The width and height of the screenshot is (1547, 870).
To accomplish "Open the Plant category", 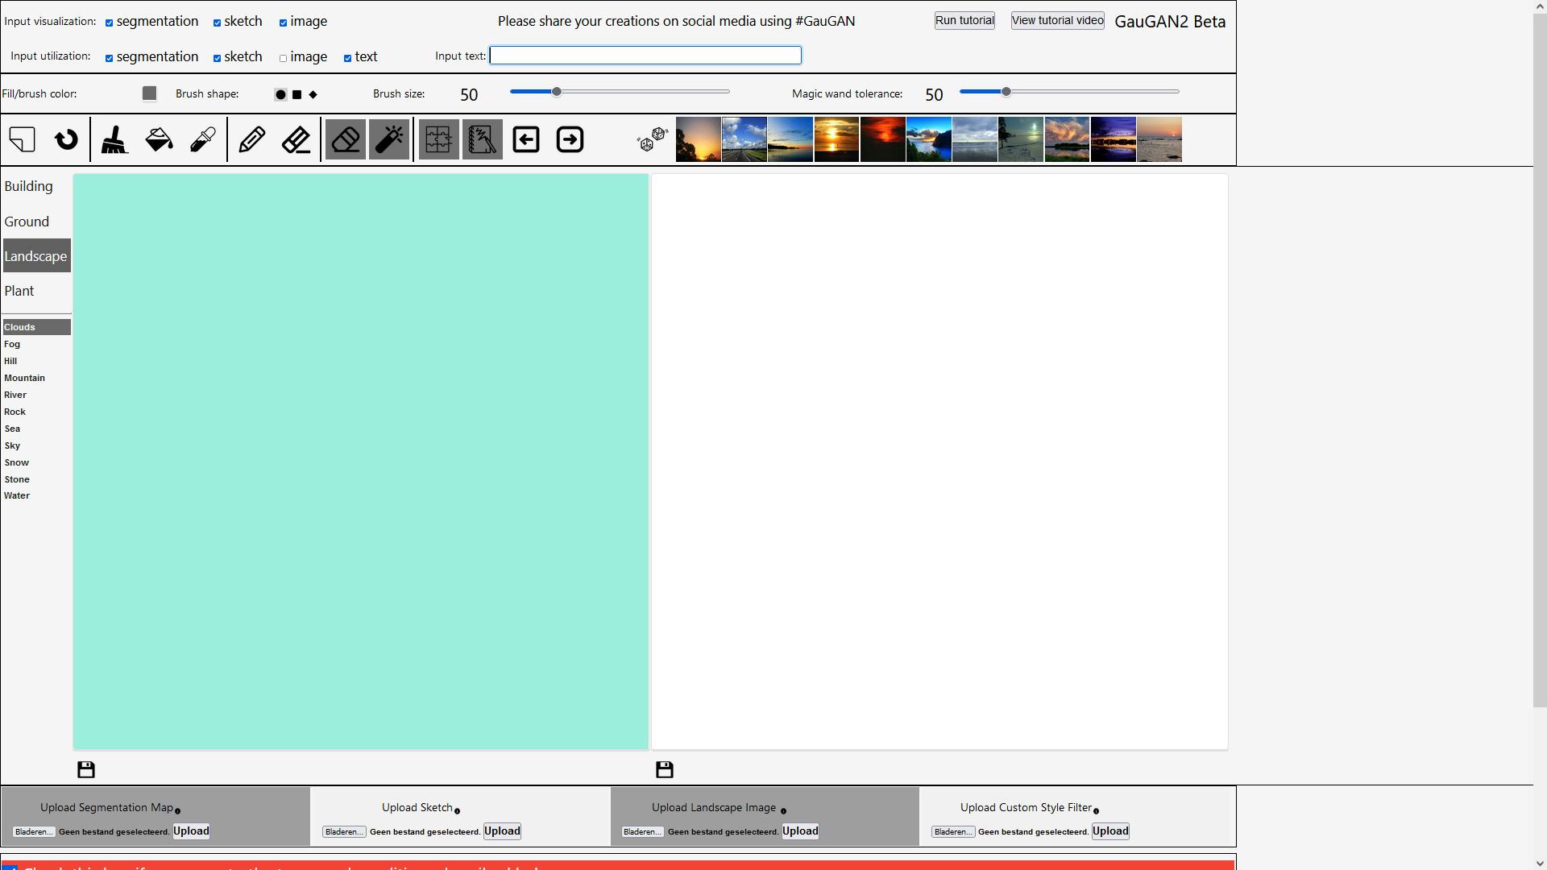I will tap(19, 291).
